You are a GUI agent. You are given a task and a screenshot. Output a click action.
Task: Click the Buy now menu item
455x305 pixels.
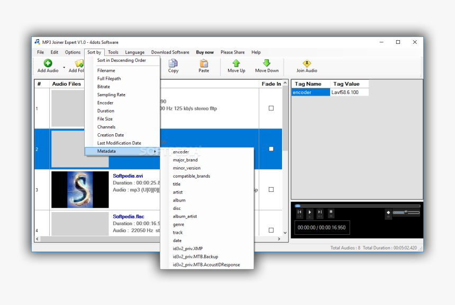click(205, 52)
